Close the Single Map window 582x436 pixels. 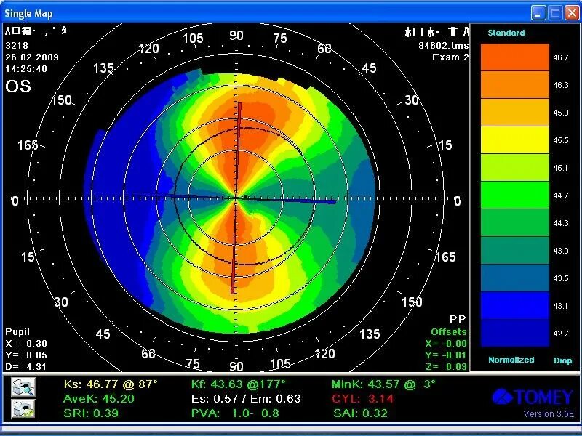click(x=572, y=13)
